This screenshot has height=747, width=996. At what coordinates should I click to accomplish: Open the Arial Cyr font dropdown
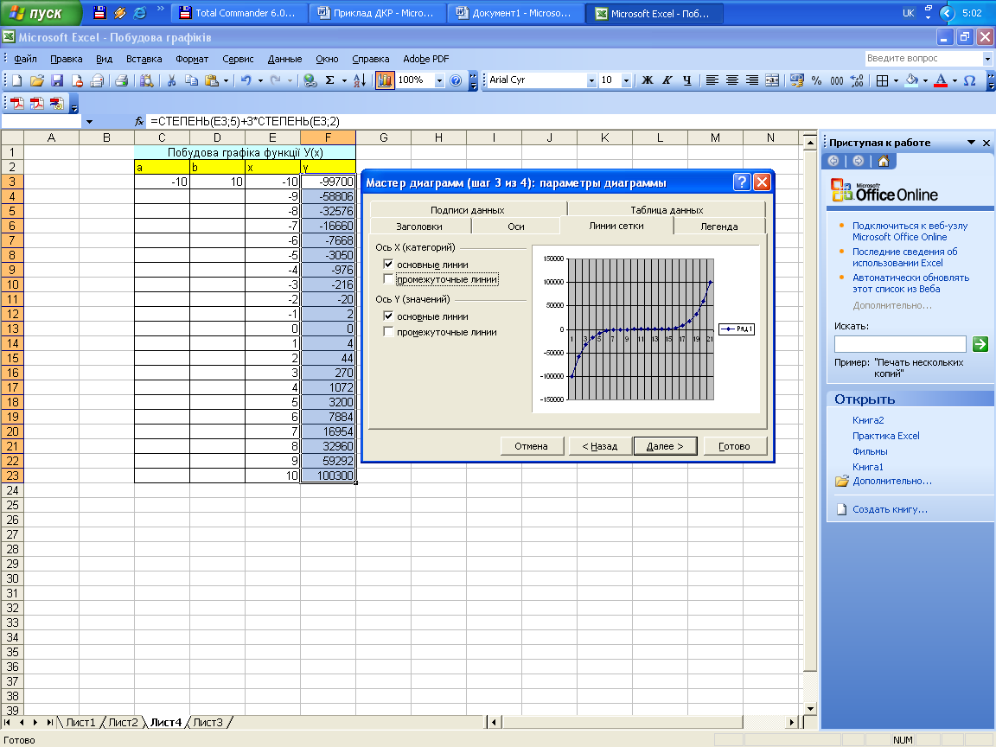click(591, 80)
